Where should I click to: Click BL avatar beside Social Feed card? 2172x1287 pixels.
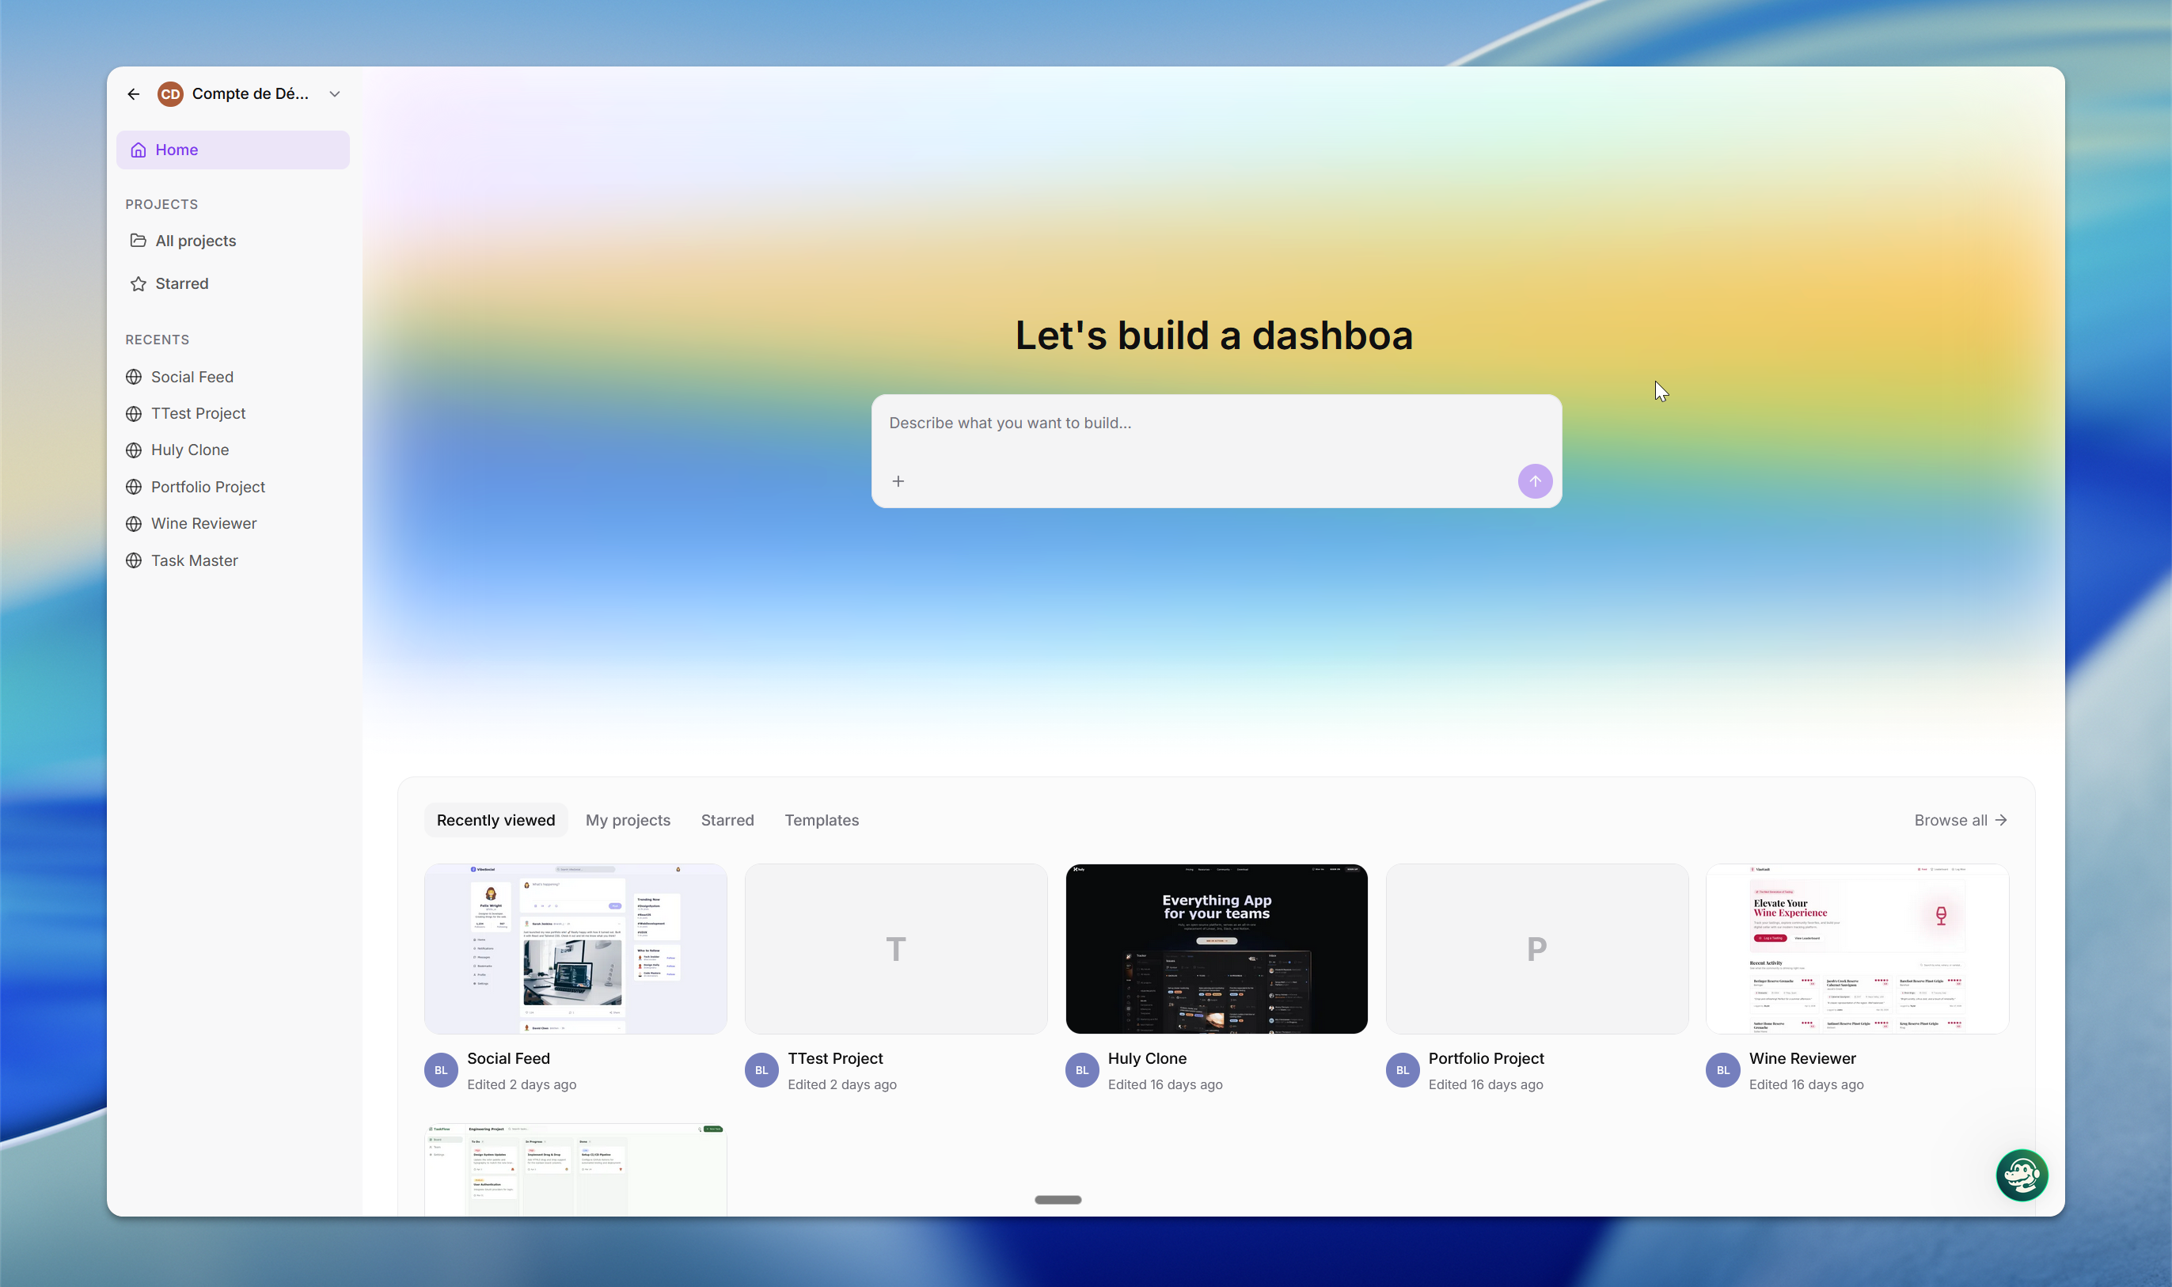[440, 1070]
